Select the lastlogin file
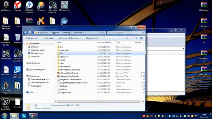The image size is (212, 119). pos(100,86)
